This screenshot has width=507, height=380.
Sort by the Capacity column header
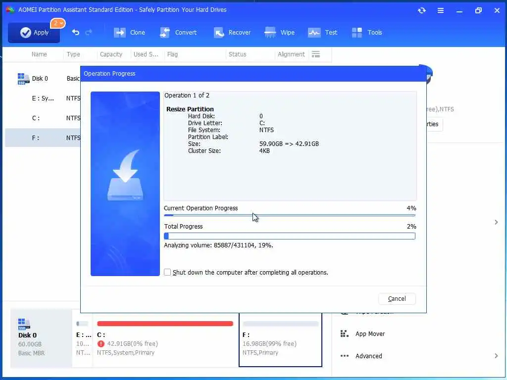tap(111, 54)
